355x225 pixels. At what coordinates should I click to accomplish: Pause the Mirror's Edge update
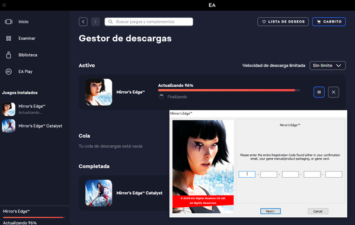click(x=319, y=92)
